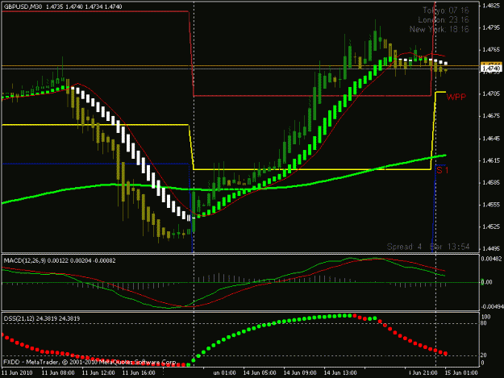Select the London: 23:16 clock label
The width and height of the screenshot is (504, 378).
point(444,20)
